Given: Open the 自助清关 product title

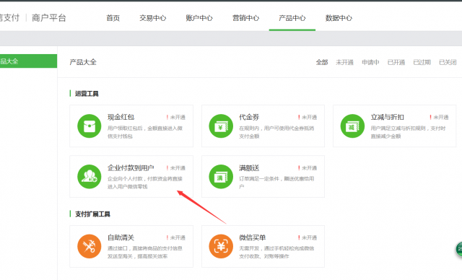Looking at the screenshot, I should click(x=121, y=237).
